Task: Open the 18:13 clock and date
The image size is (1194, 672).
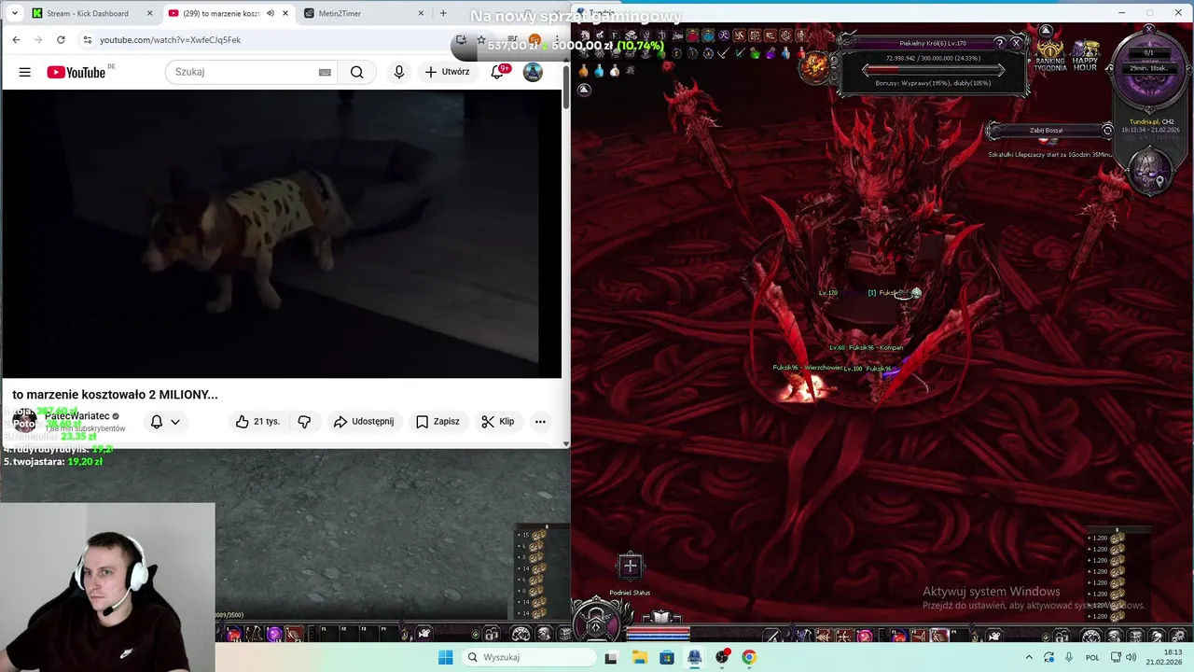Action: point(1166,657)
